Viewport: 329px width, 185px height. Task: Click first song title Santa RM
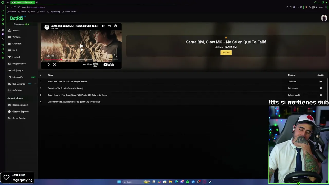[68, 82]
